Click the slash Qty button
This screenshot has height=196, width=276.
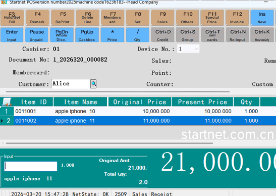(137, 35)
